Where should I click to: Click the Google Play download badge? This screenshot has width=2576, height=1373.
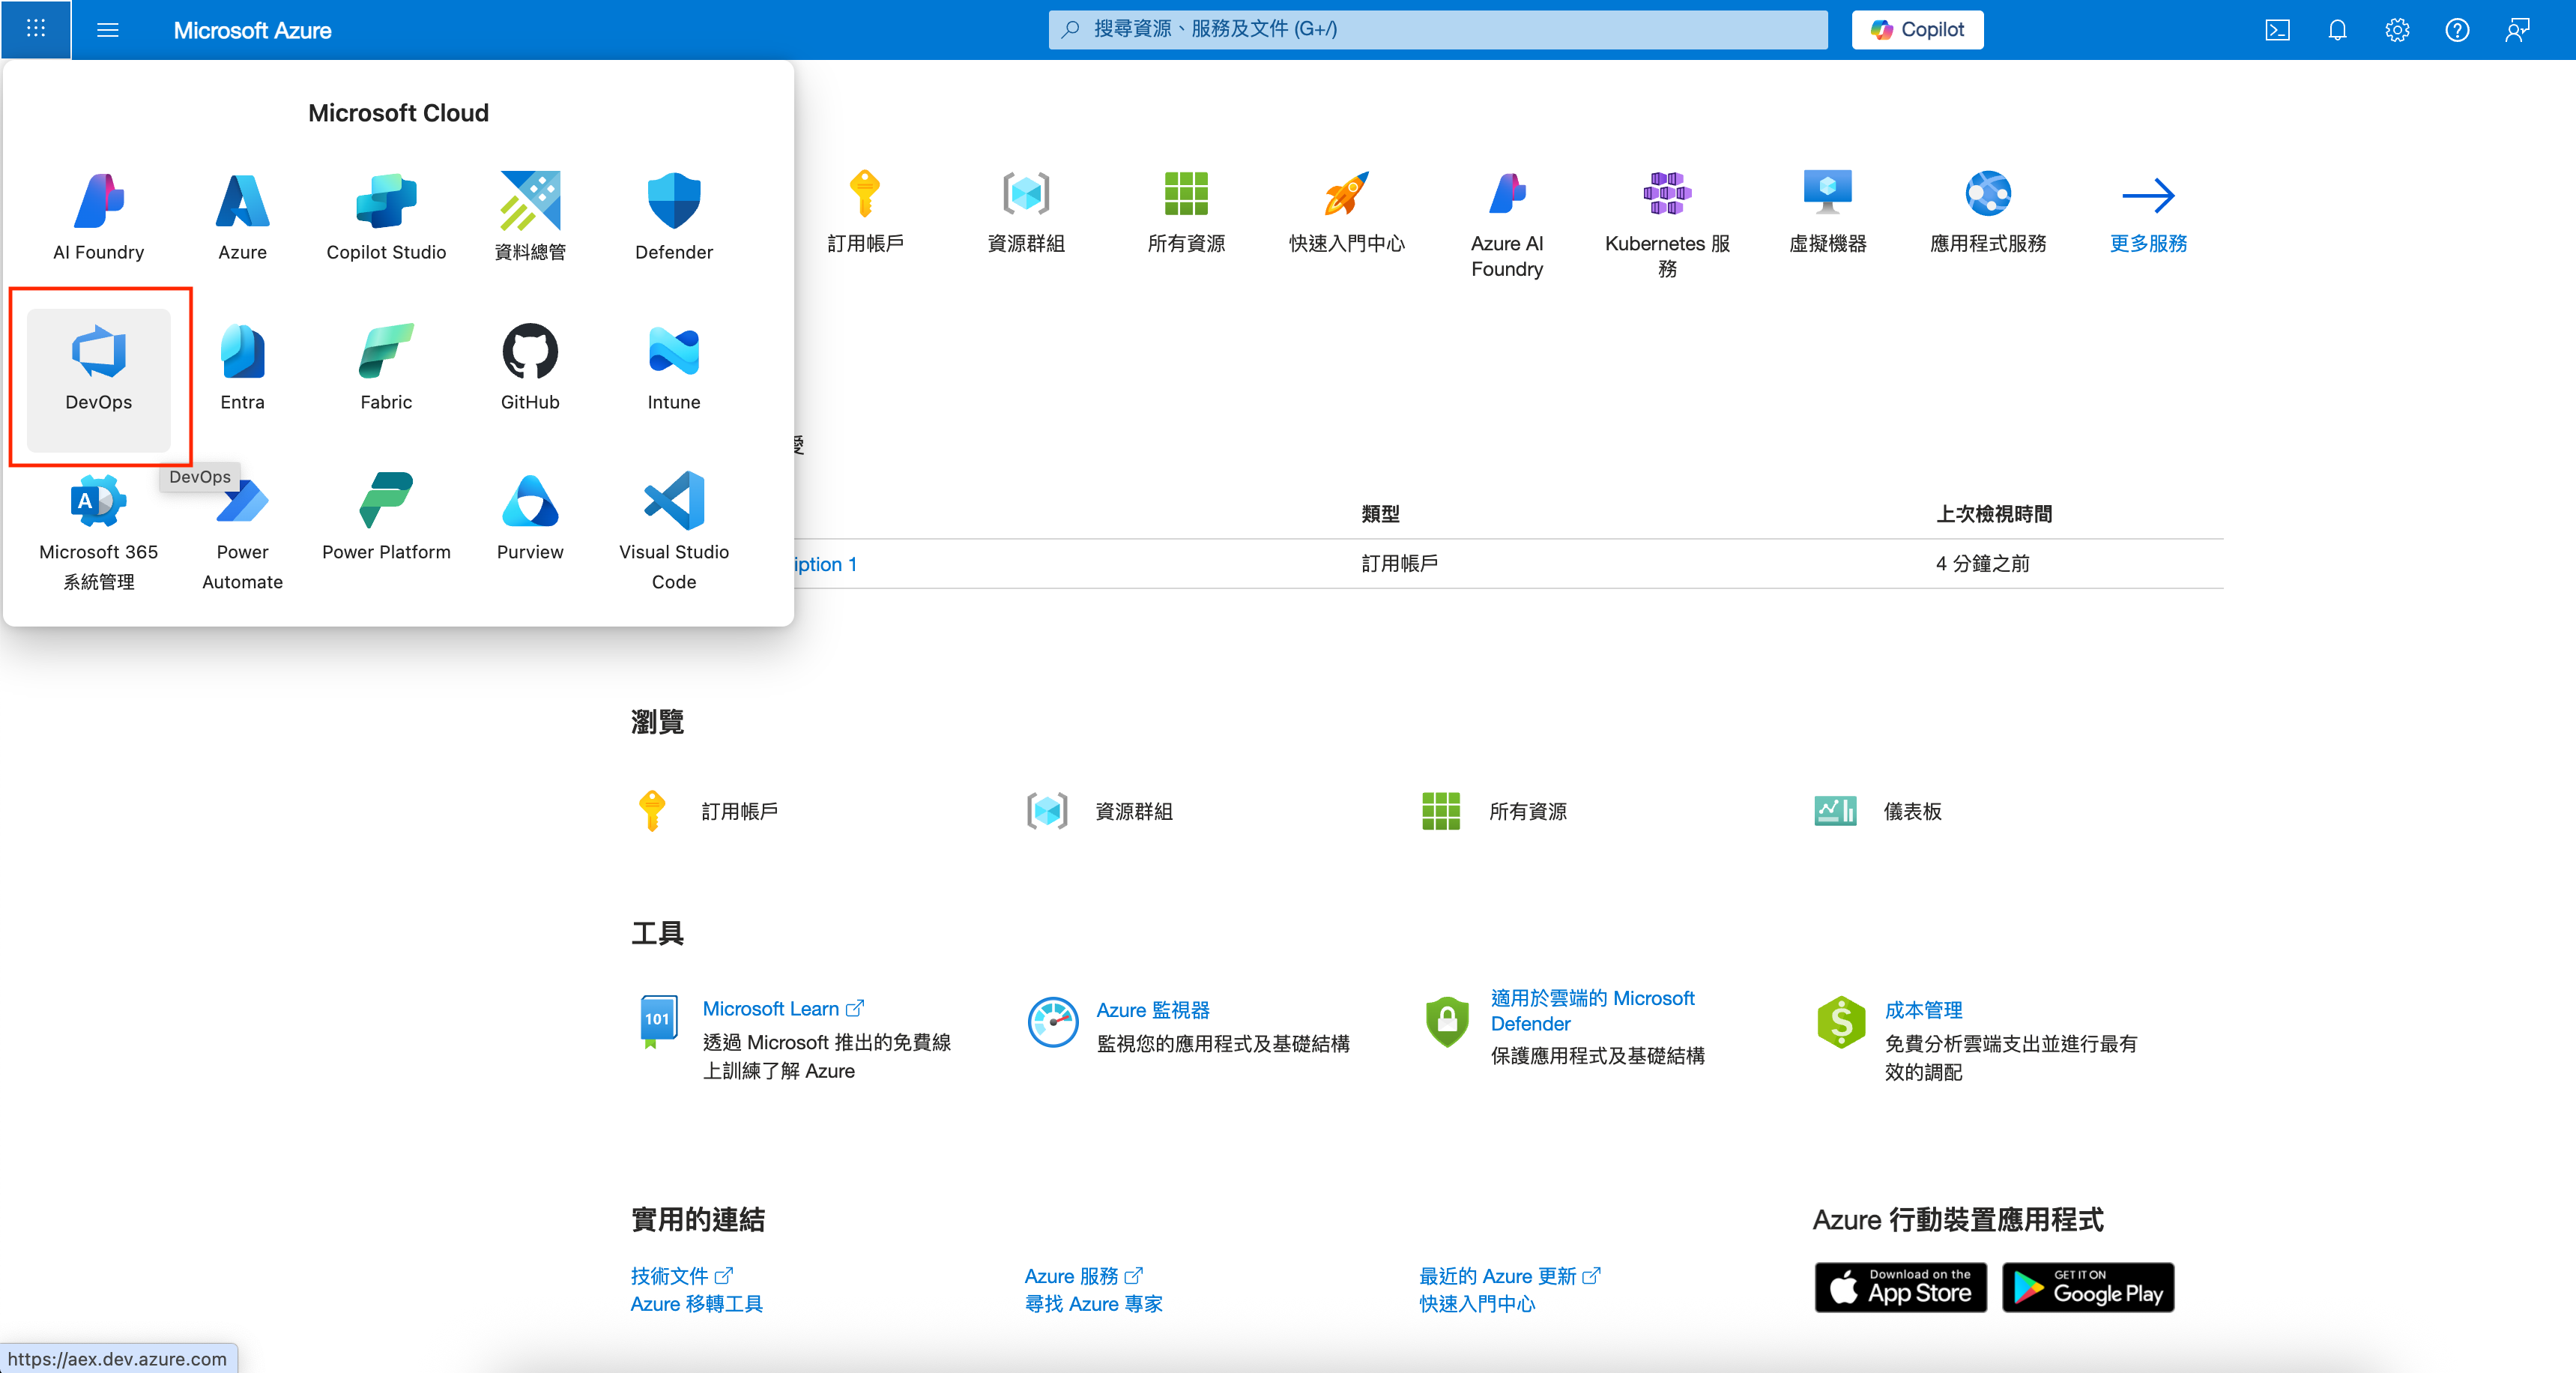[x=2087, y=1286]
